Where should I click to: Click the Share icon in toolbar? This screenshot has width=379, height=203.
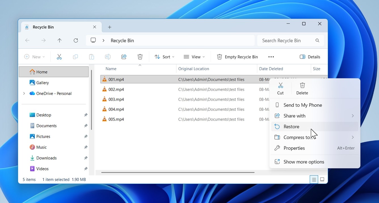[x=124, y=57]
